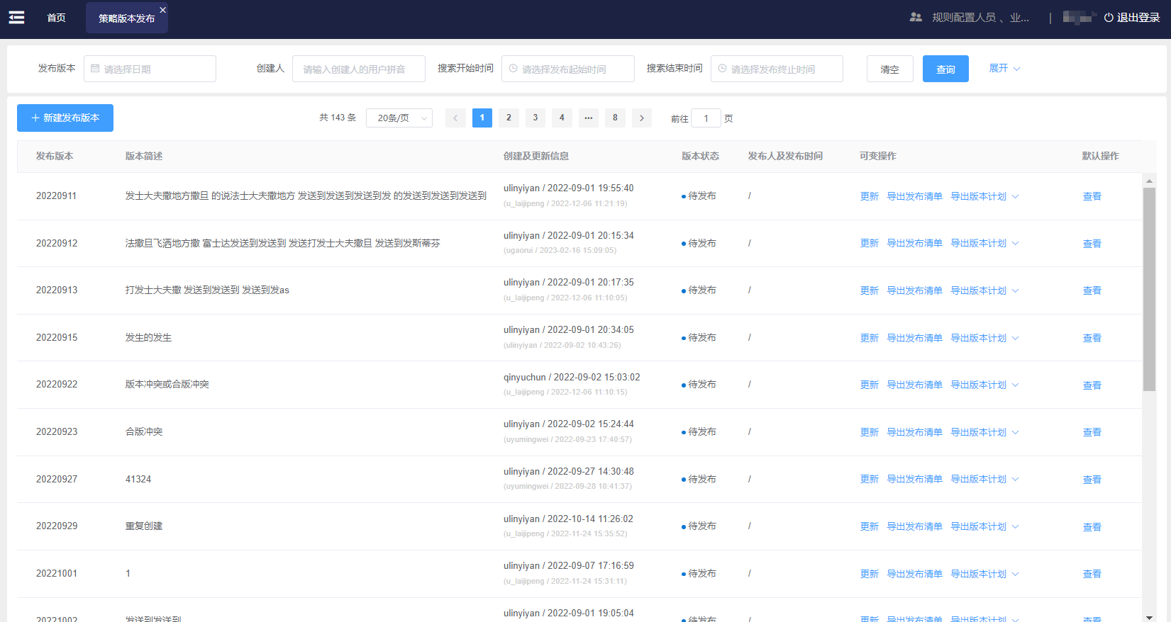
Task: Click 导出发布清单 for version 20220922
Action: 914,385
